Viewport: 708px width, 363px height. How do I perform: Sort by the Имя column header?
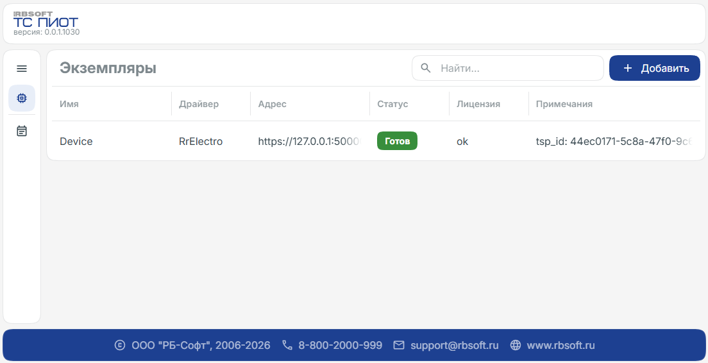tap(69, 104)
